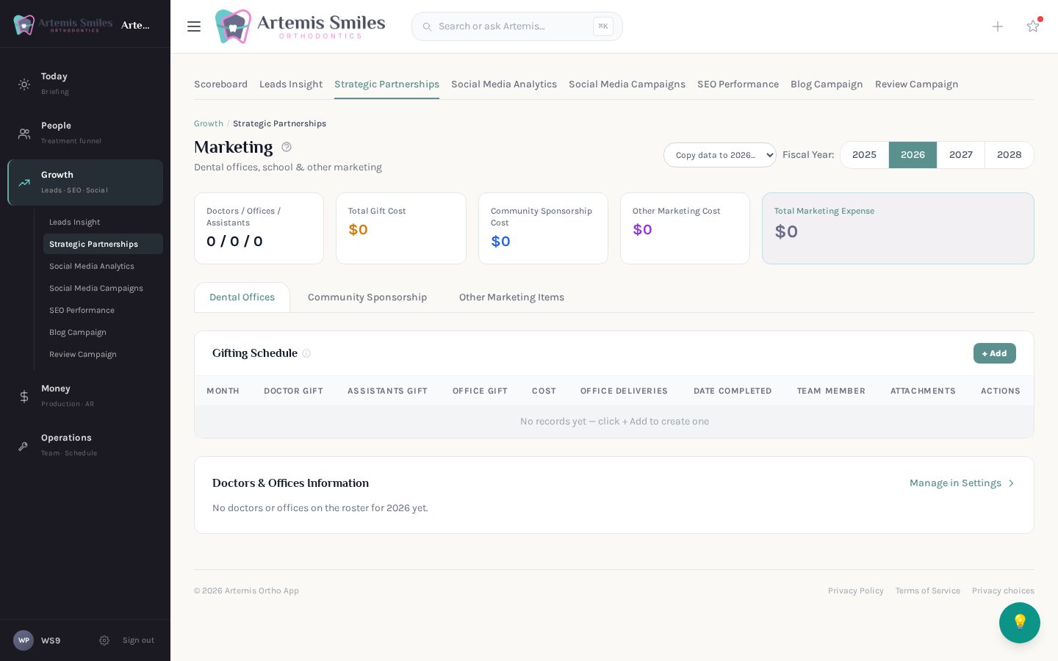
Task: Click the TEAM MEMBER column header
Action: 831,391
